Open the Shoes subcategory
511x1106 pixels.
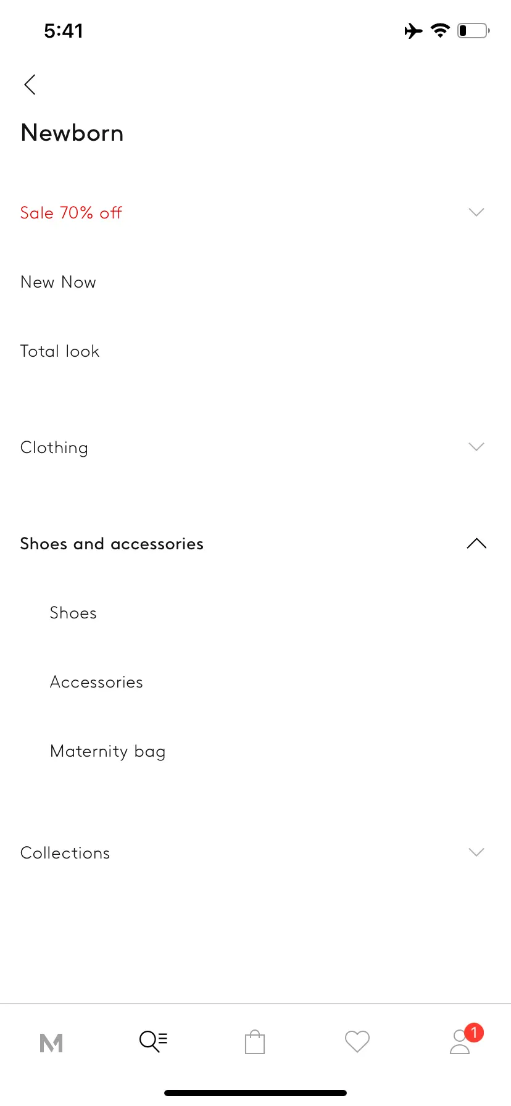73,613
